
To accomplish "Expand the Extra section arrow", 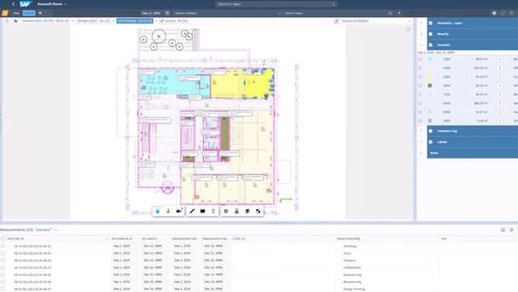I will [421, 153].
